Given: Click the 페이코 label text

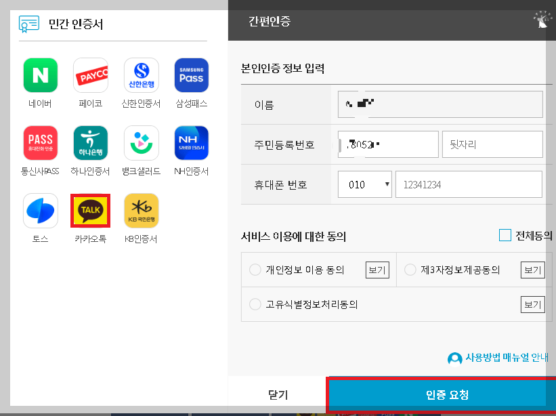Looking at the screenshot, I should tap(91, 104).
